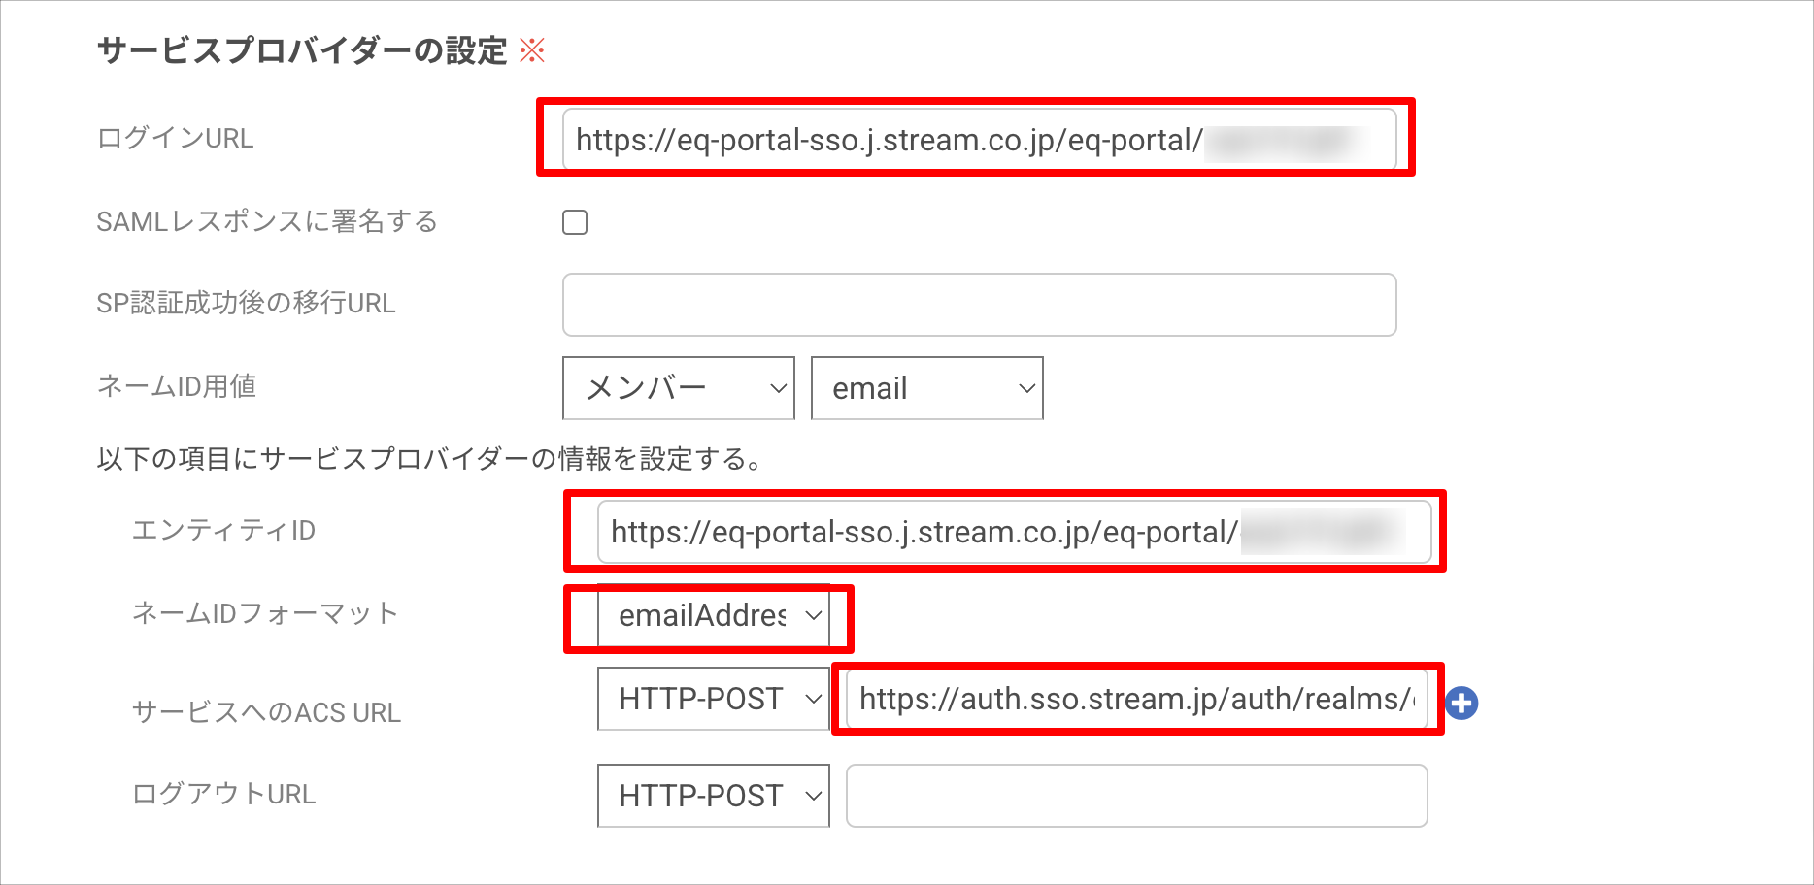Screen dimensions: 1814x885
Task: Click the SP認証成功後の移行URL label
Action: 246,303
